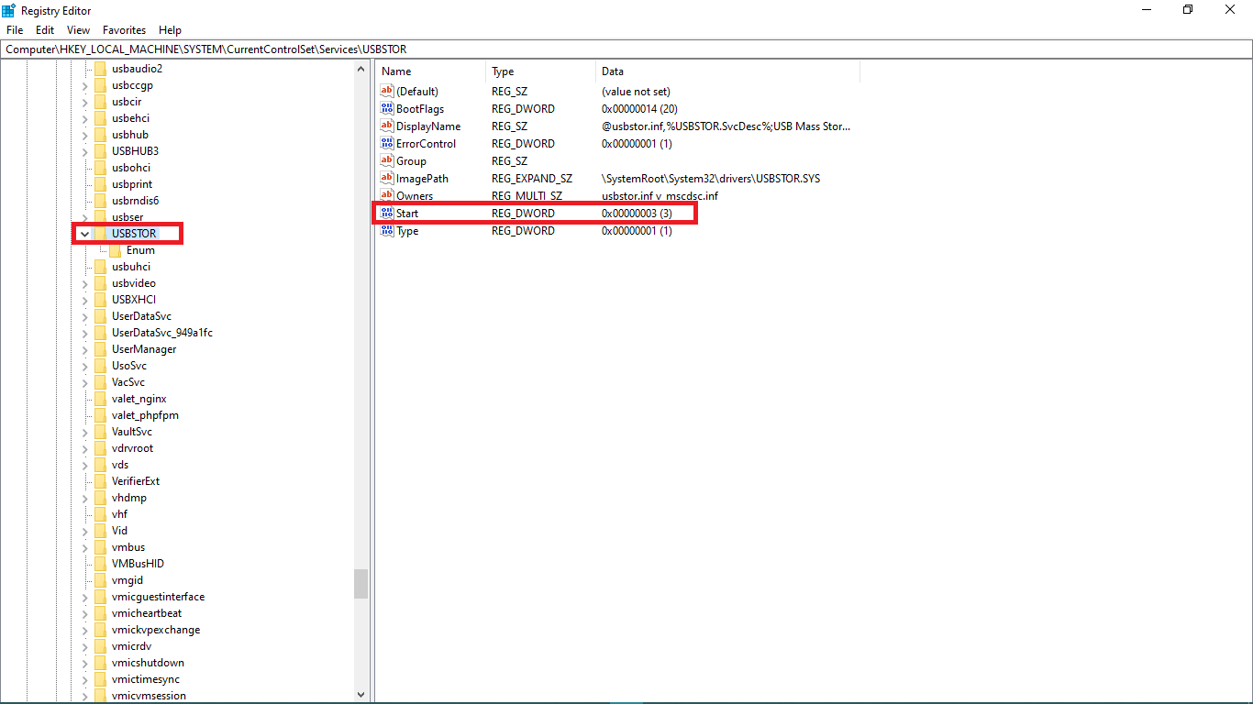Open the Favorites menu
This screenshot has width=1253, height=704.
coord(124,29)
